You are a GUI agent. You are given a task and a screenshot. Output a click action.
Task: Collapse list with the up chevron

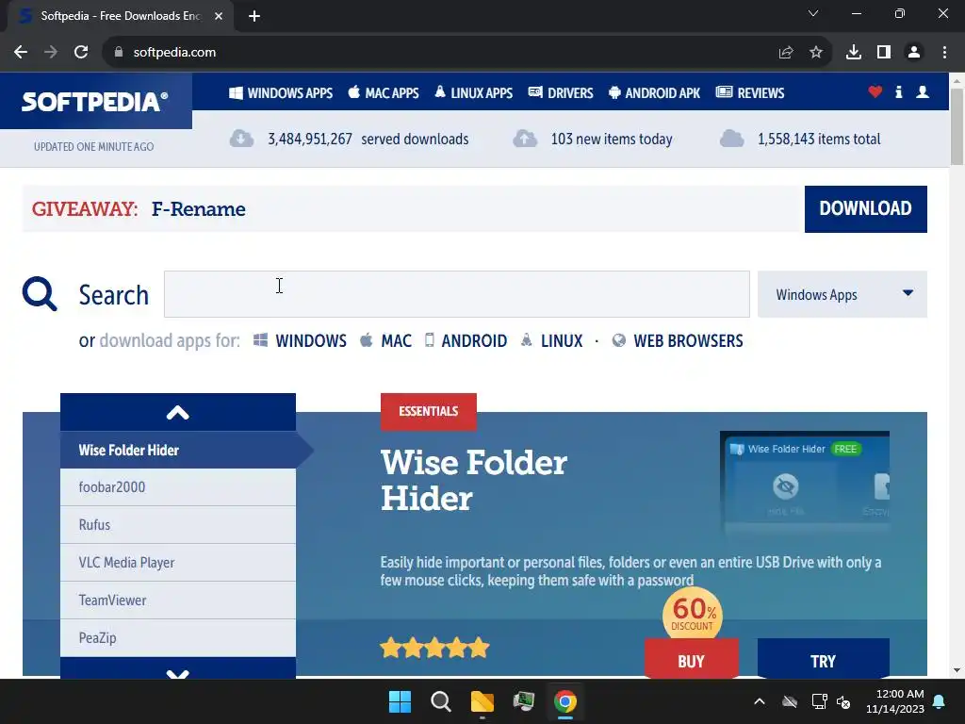178,412
